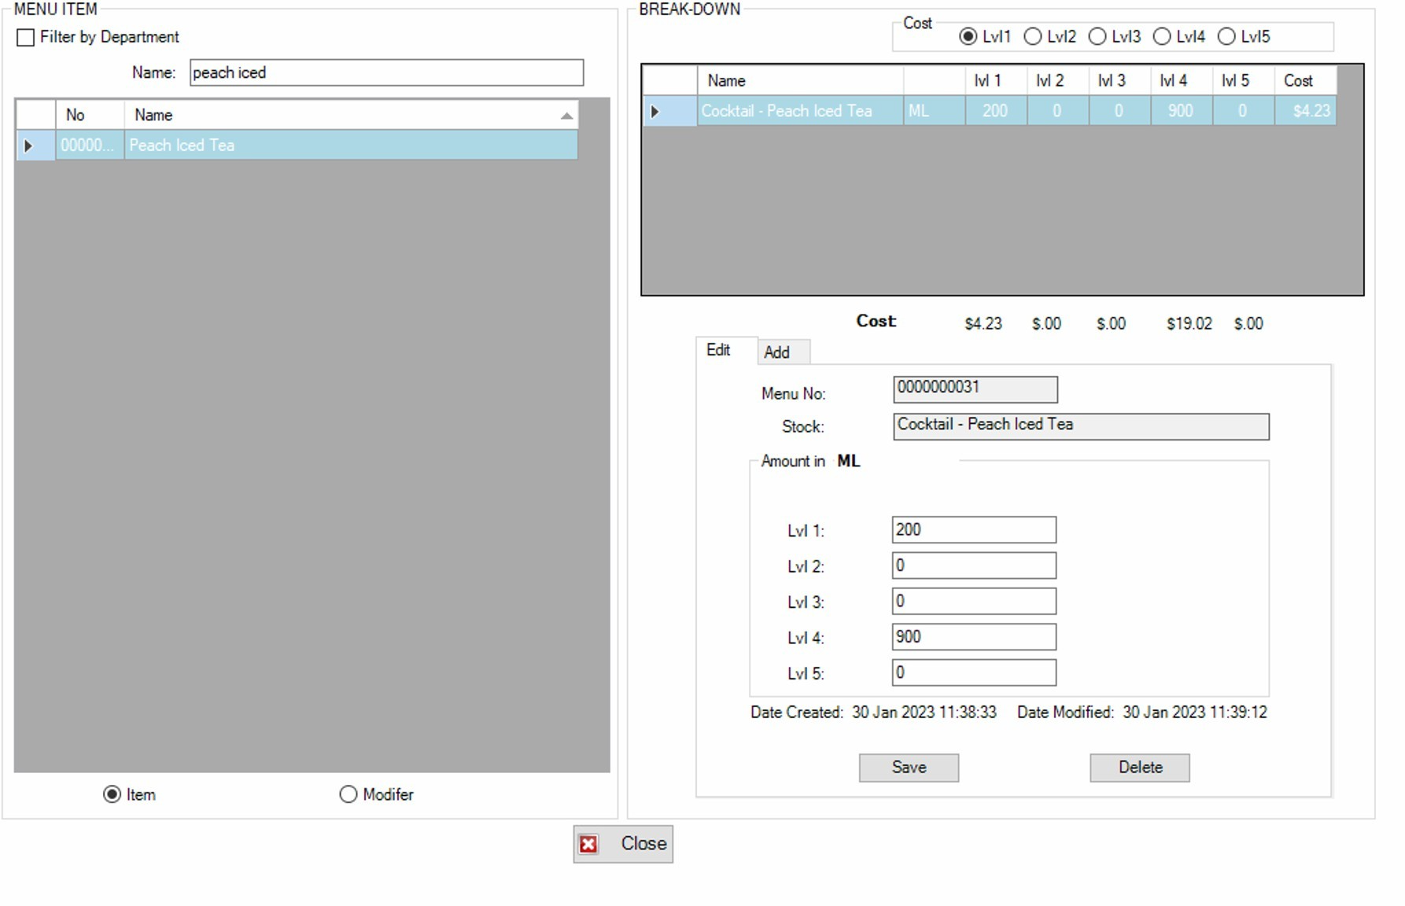Image resolution: width=1405 pixels, height=906 pixels.
Task: Click the Delete button
Action: pos(1139,768)
